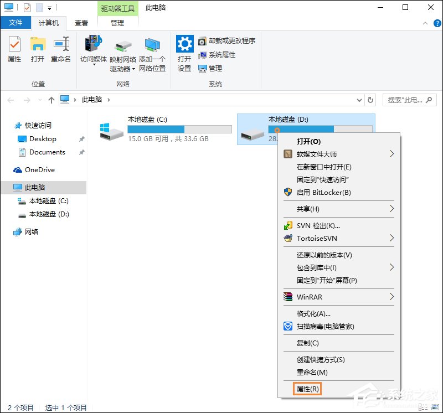
Task: Open the 映射网络驱动器 ribbon icon
Action: (122, 49)
